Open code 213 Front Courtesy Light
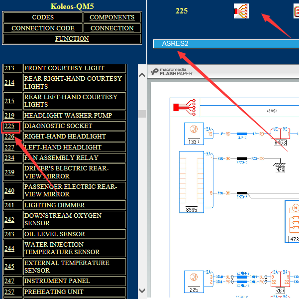 click(9, 68)
